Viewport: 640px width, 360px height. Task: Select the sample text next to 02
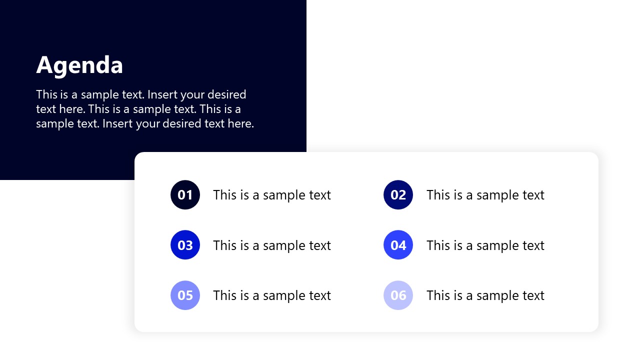point(485,195)
